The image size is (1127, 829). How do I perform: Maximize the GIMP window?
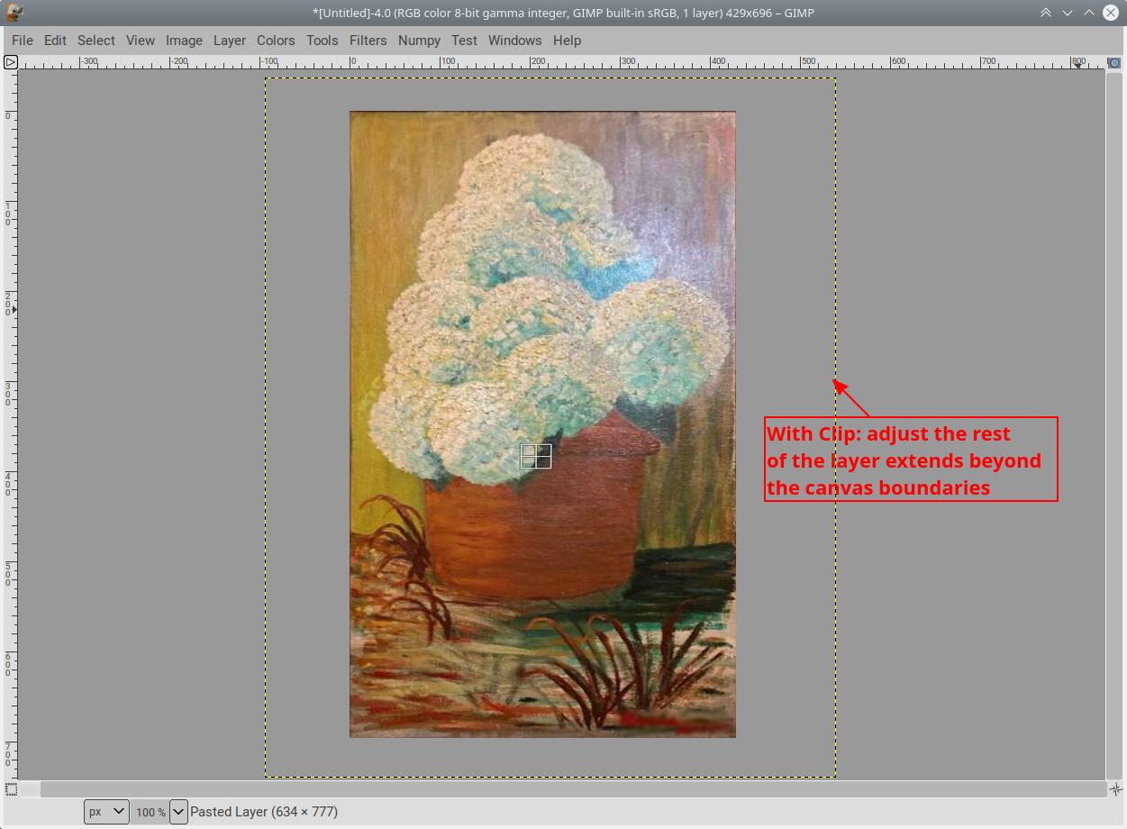[1089, 13]
